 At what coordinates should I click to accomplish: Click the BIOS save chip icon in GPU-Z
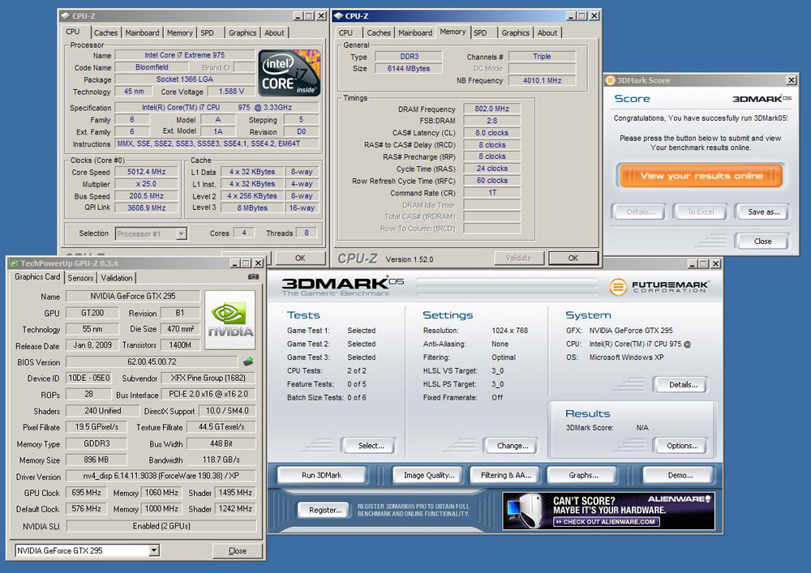(248, 361)
